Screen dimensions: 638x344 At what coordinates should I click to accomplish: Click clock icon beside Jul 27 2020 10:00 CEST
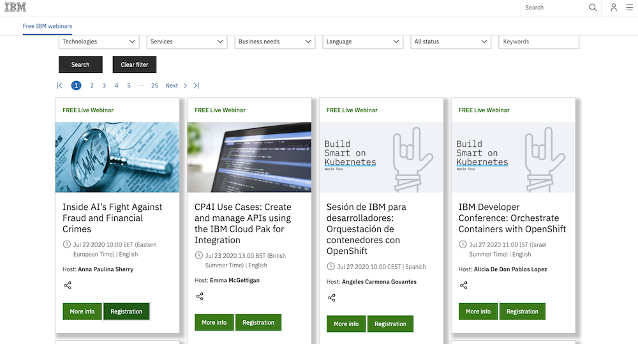pyautogui.click(x=330, y=266)
